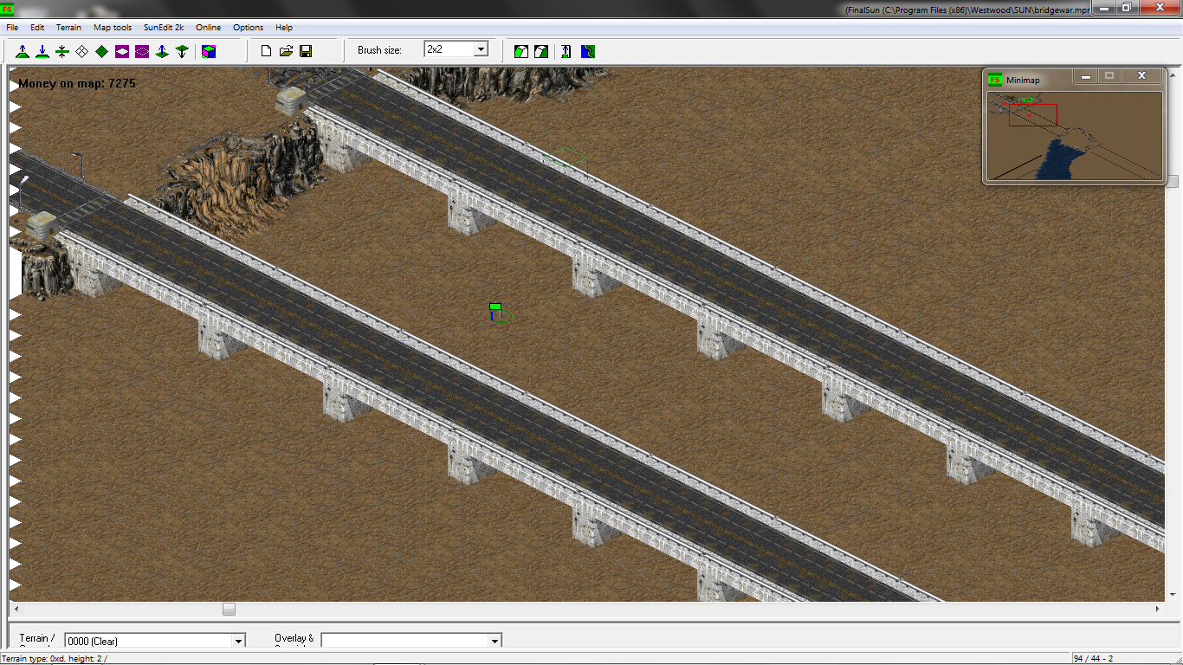Open the SunEdit 2k menu
This screenshot has height=665, width=1183.
pos(164,28)
